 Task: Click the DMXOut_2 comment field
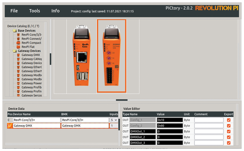209,137
